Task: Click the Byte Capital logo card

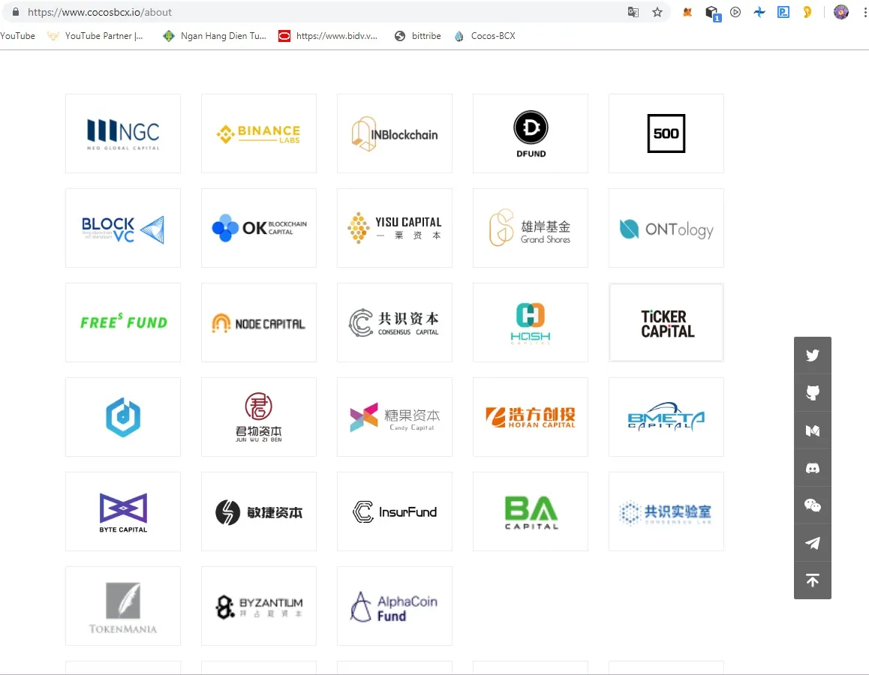Action: click(x=123, y=511)
